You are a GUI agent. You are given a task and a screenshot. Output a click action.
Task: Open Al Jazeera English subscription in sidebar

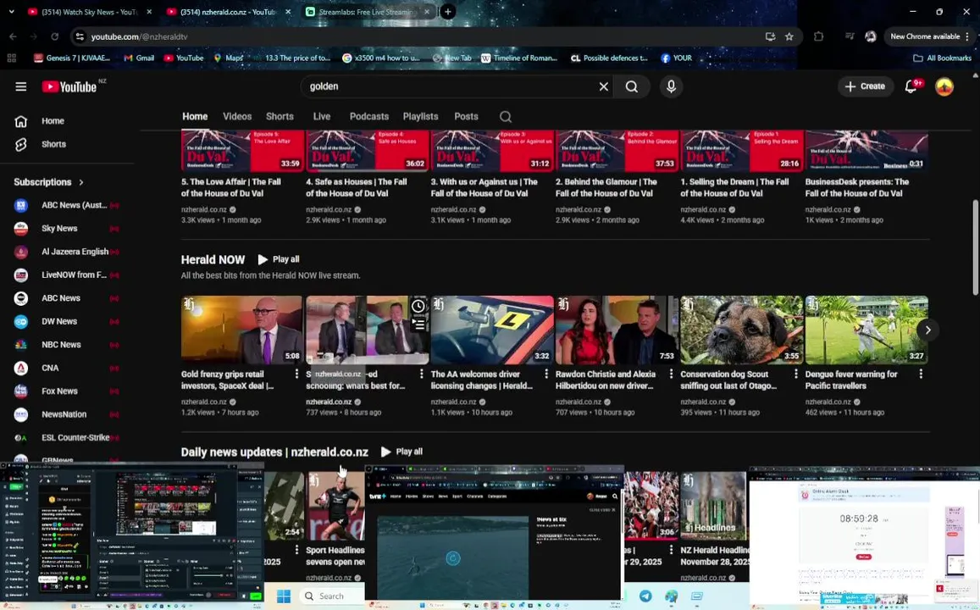pos(66,252)
